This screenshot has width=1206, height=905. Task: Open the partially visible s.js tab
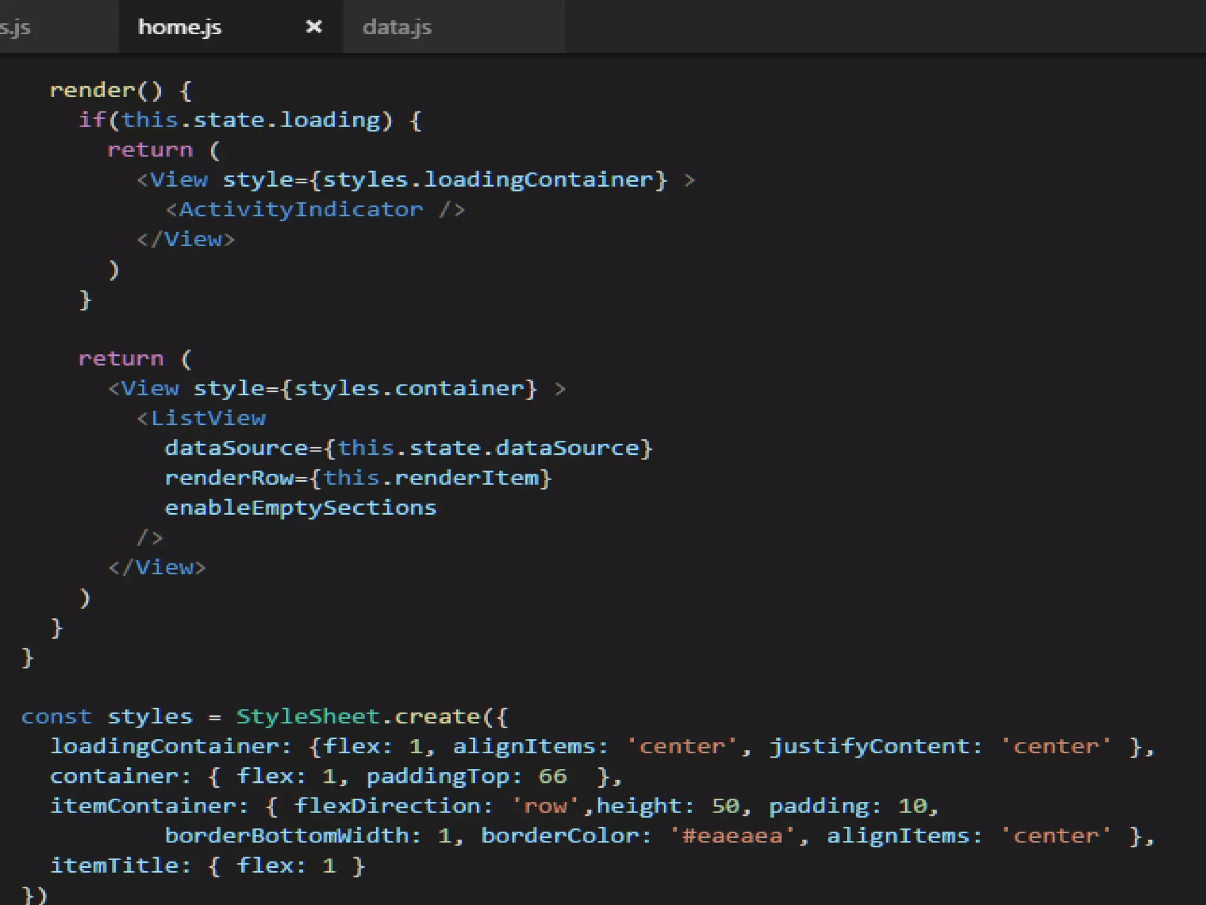[15, 28]
